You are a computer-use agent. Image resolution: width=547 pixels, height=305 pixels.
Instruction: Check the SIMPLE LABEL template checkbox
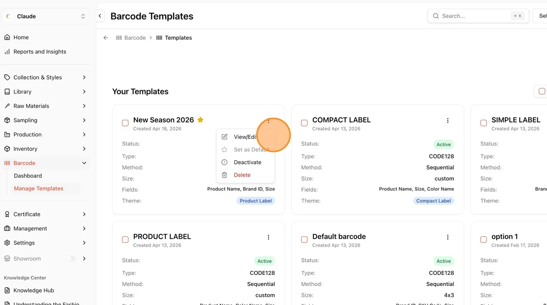(484, 123)
